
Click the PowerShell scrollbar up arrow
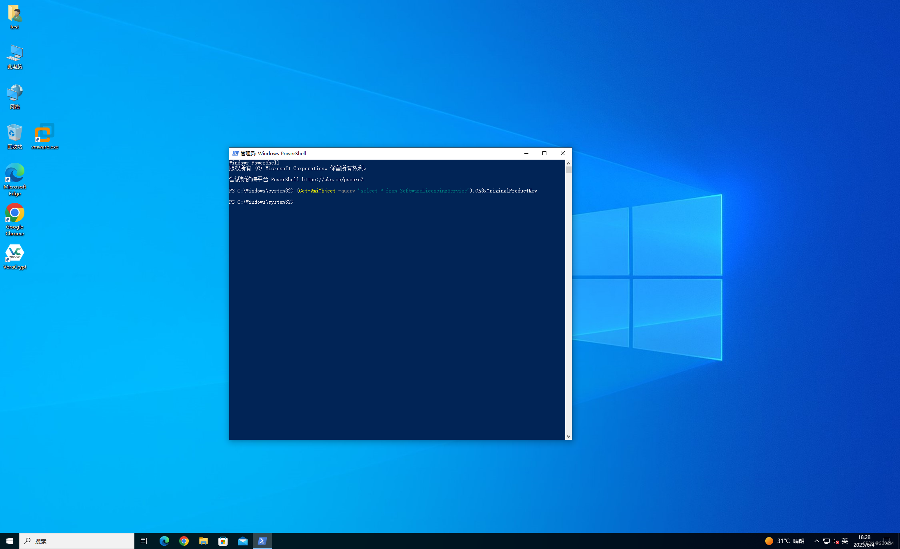click(x=568, y=163)
